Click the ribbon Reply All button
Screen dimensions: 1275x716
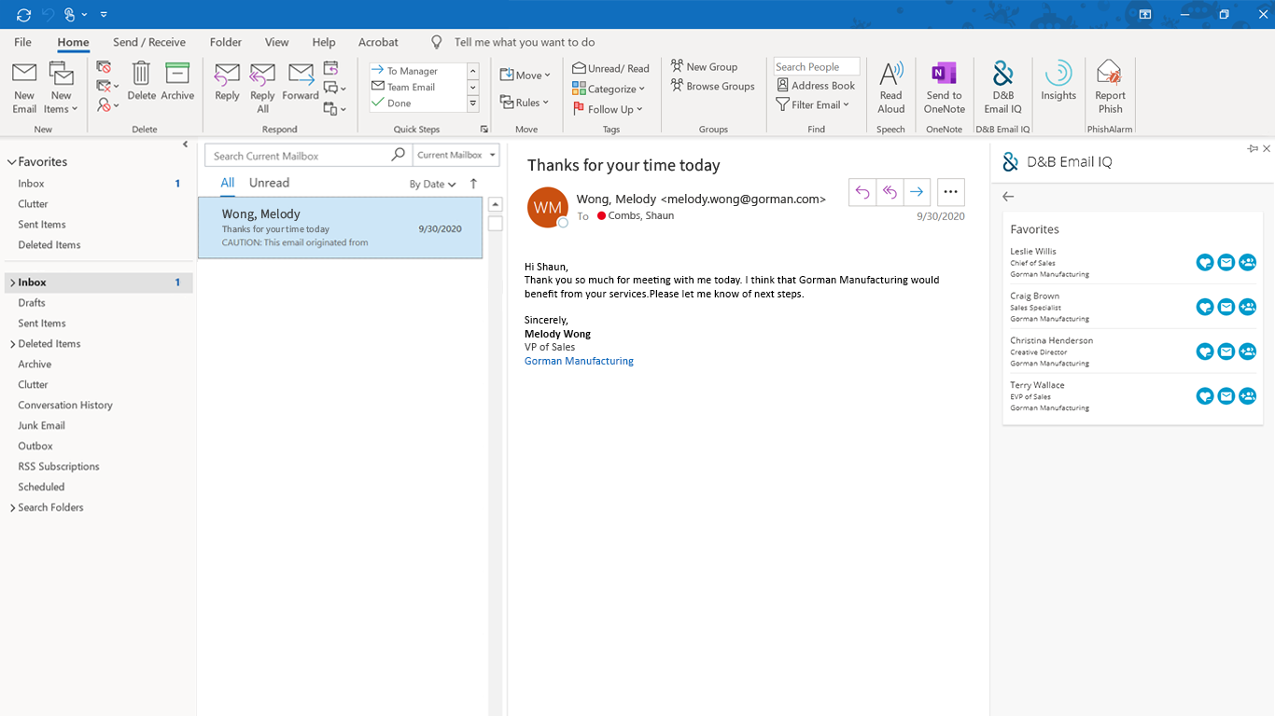(263, 89)
